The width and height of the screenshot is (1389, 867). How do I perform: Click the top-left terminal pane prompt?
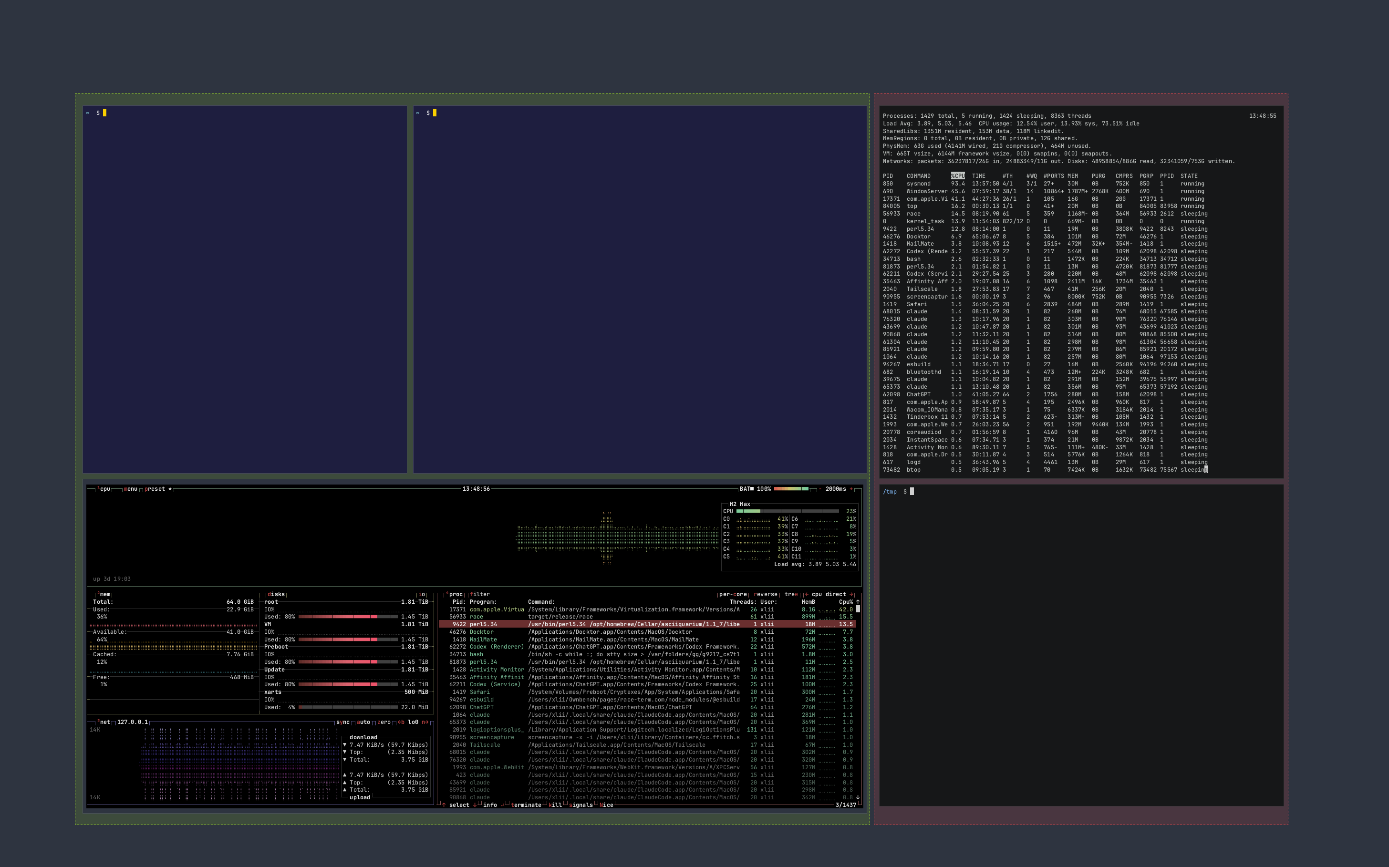96,113
